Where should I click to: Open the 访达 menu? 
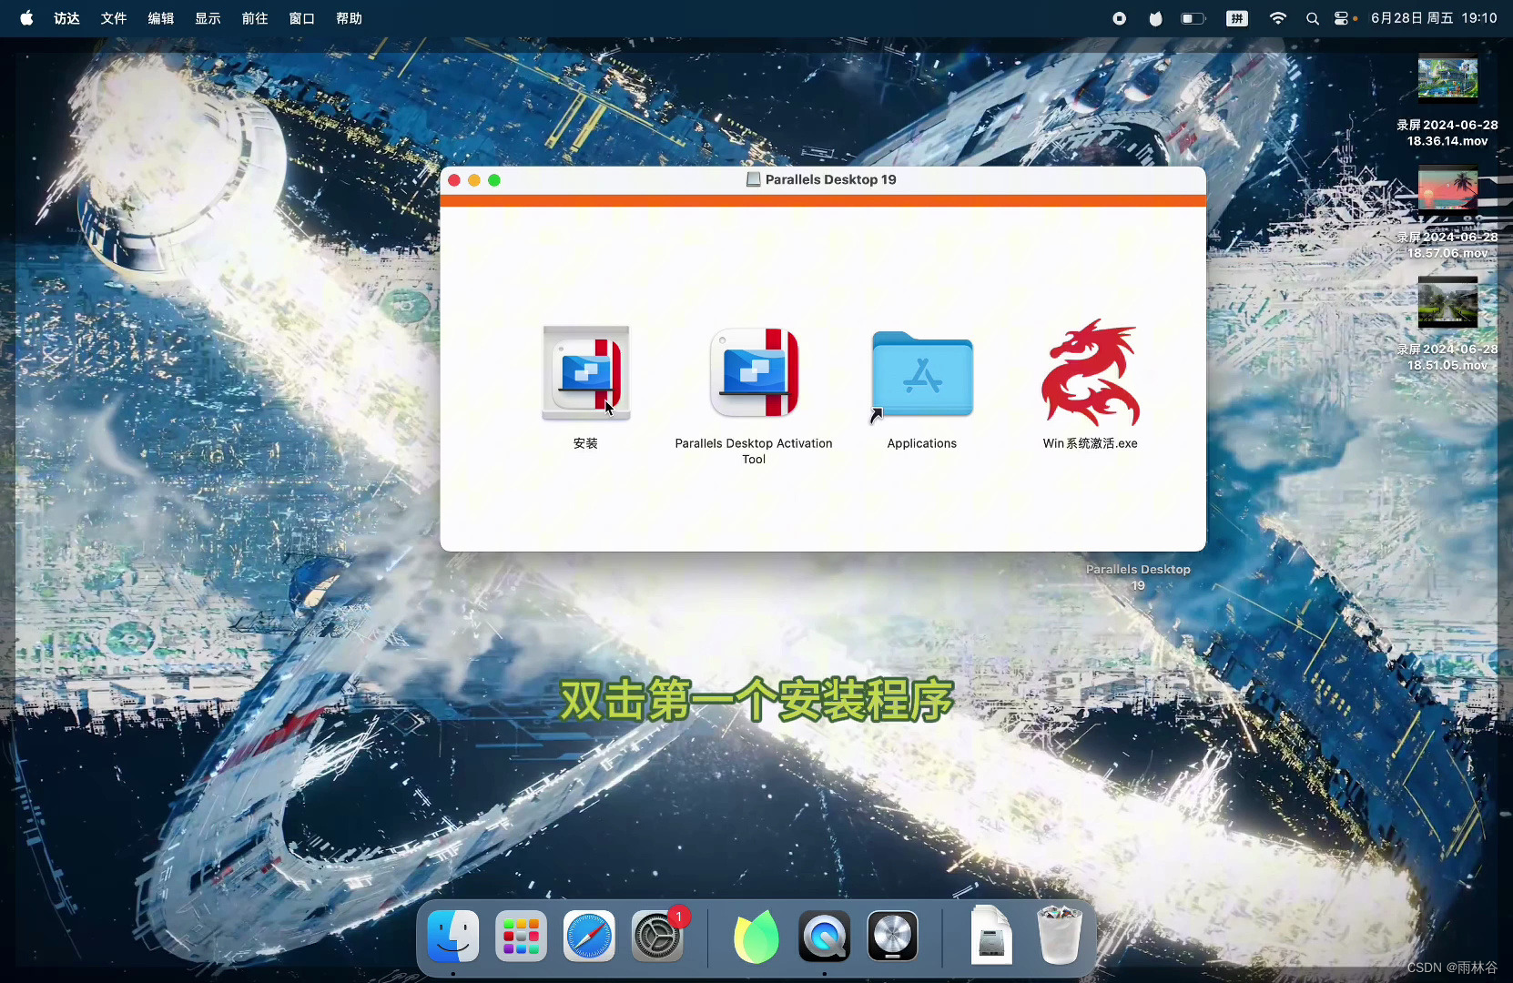(66, 18)
